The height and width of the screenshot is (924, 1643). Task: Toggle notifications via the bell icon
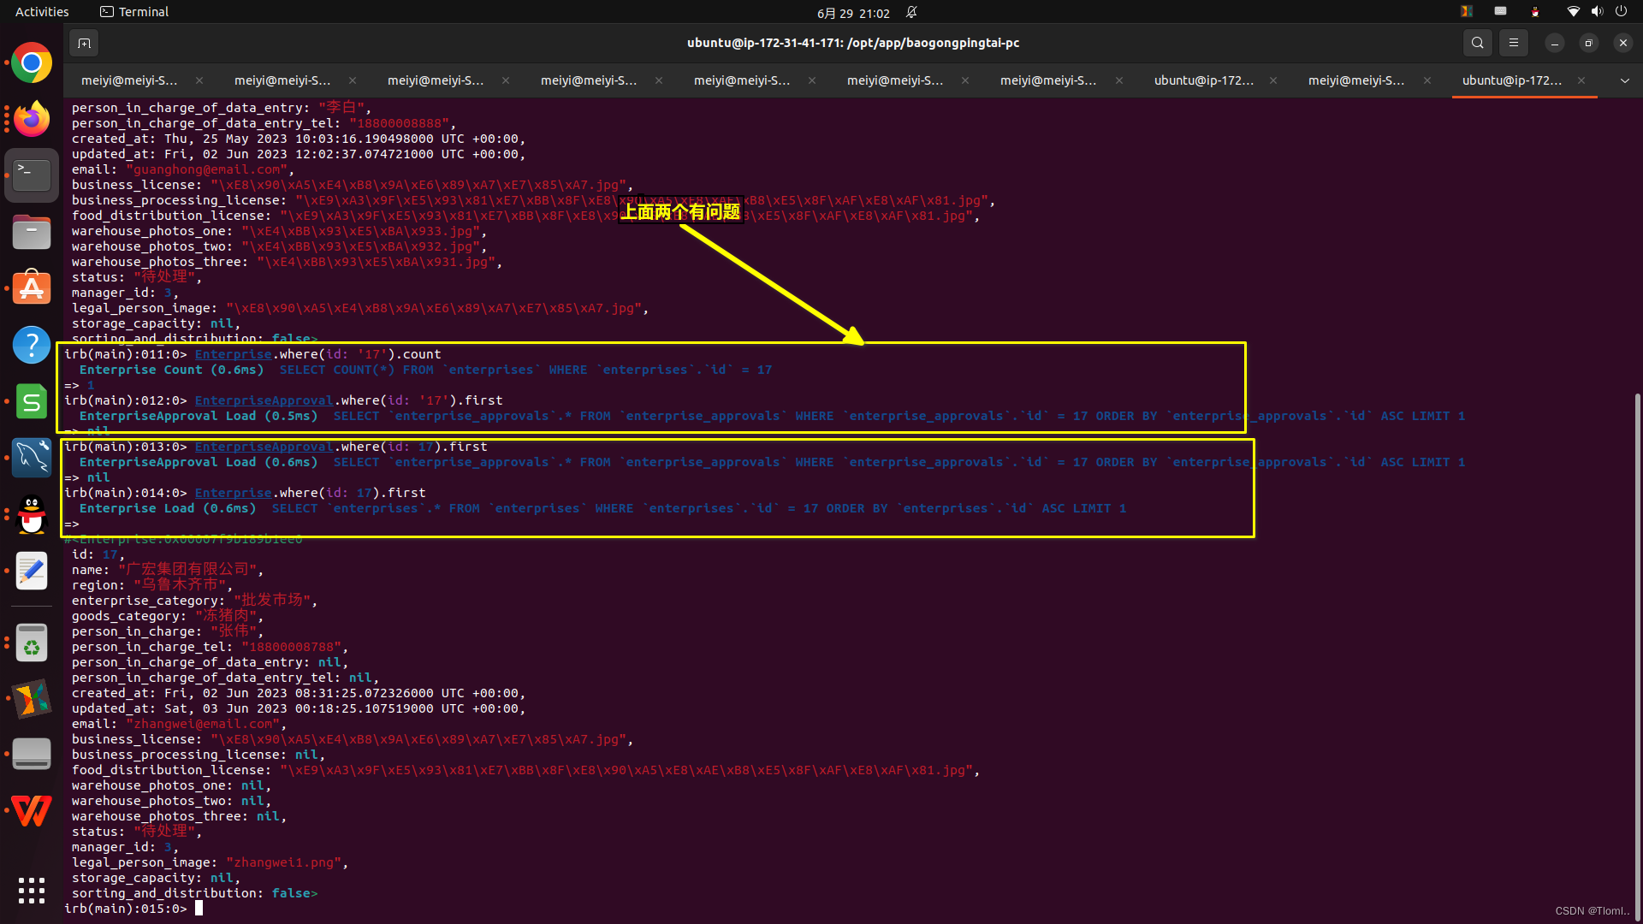(x=910, y=13)
